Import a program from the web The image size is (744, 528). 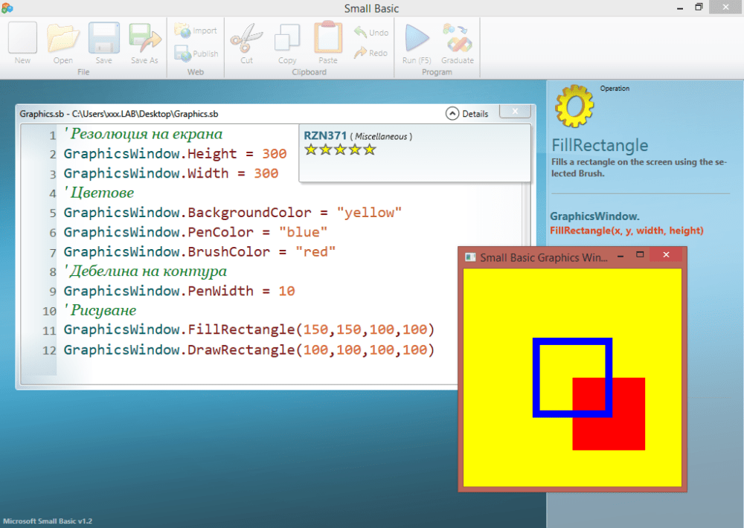[x=196, y=30]
